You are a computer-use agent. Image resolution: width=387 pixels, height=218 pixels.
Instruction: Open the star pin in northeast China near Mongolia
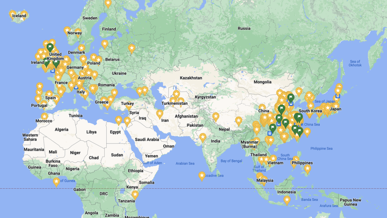[x=299, y=92]
